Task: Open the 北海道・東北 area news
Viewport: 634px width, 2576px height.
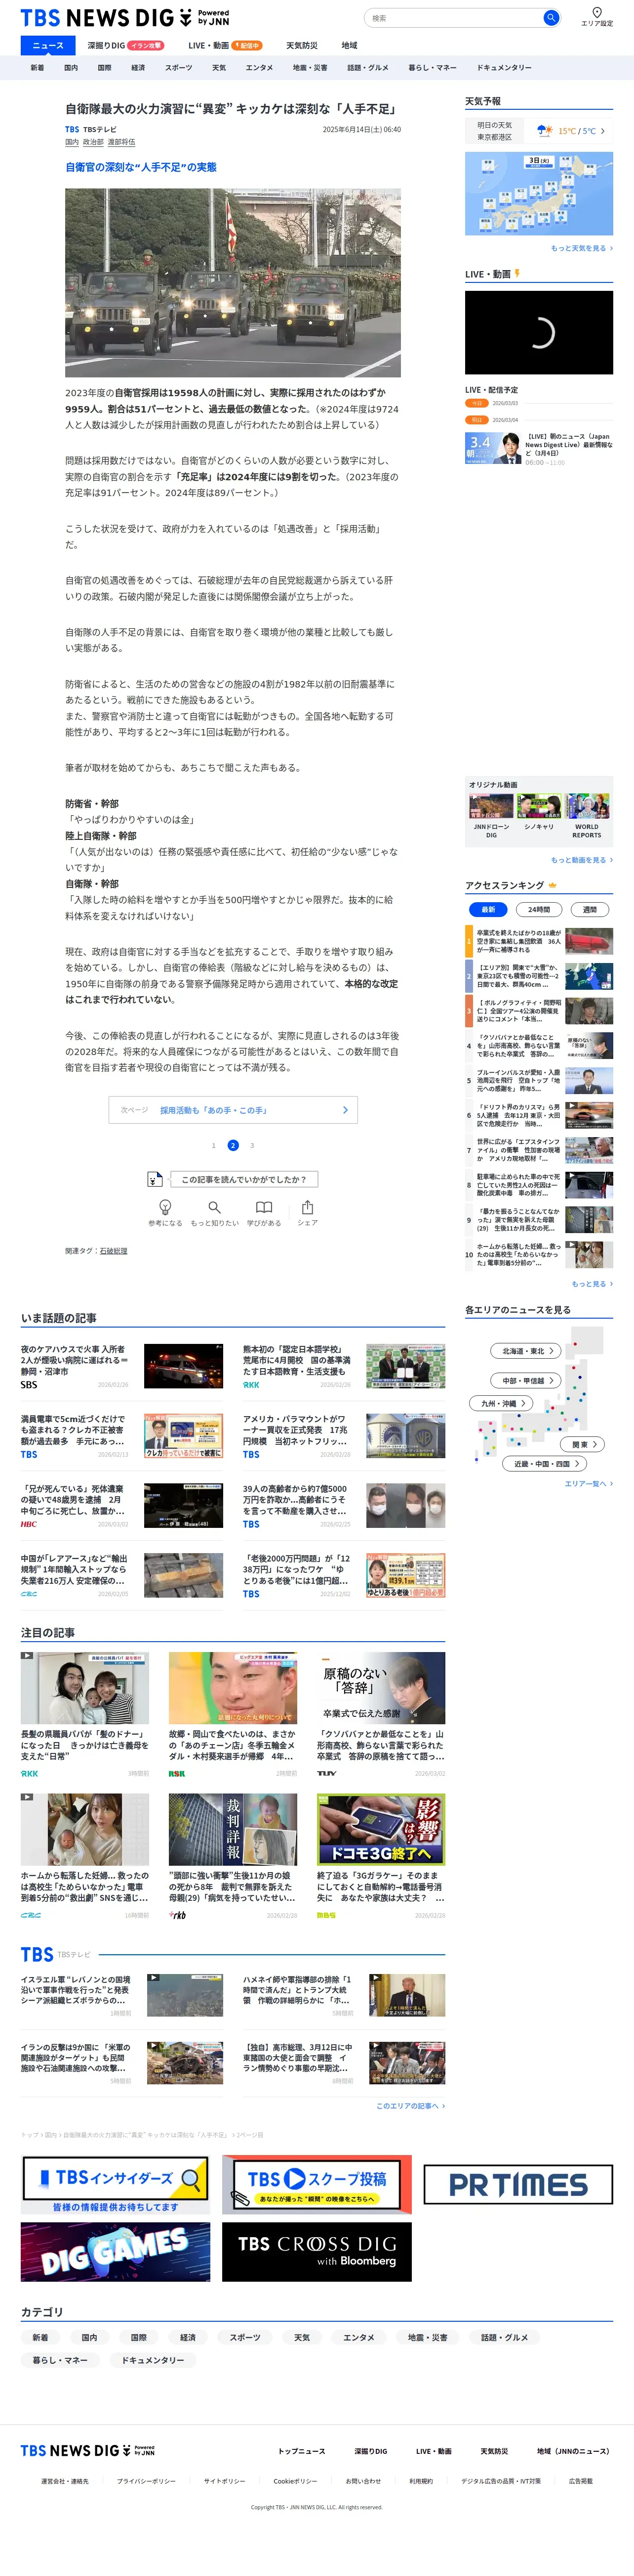Action: coord(527,1351)
